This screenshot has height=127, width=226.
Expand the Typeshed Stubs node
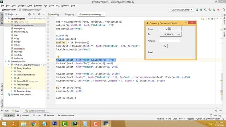point(11,91)
